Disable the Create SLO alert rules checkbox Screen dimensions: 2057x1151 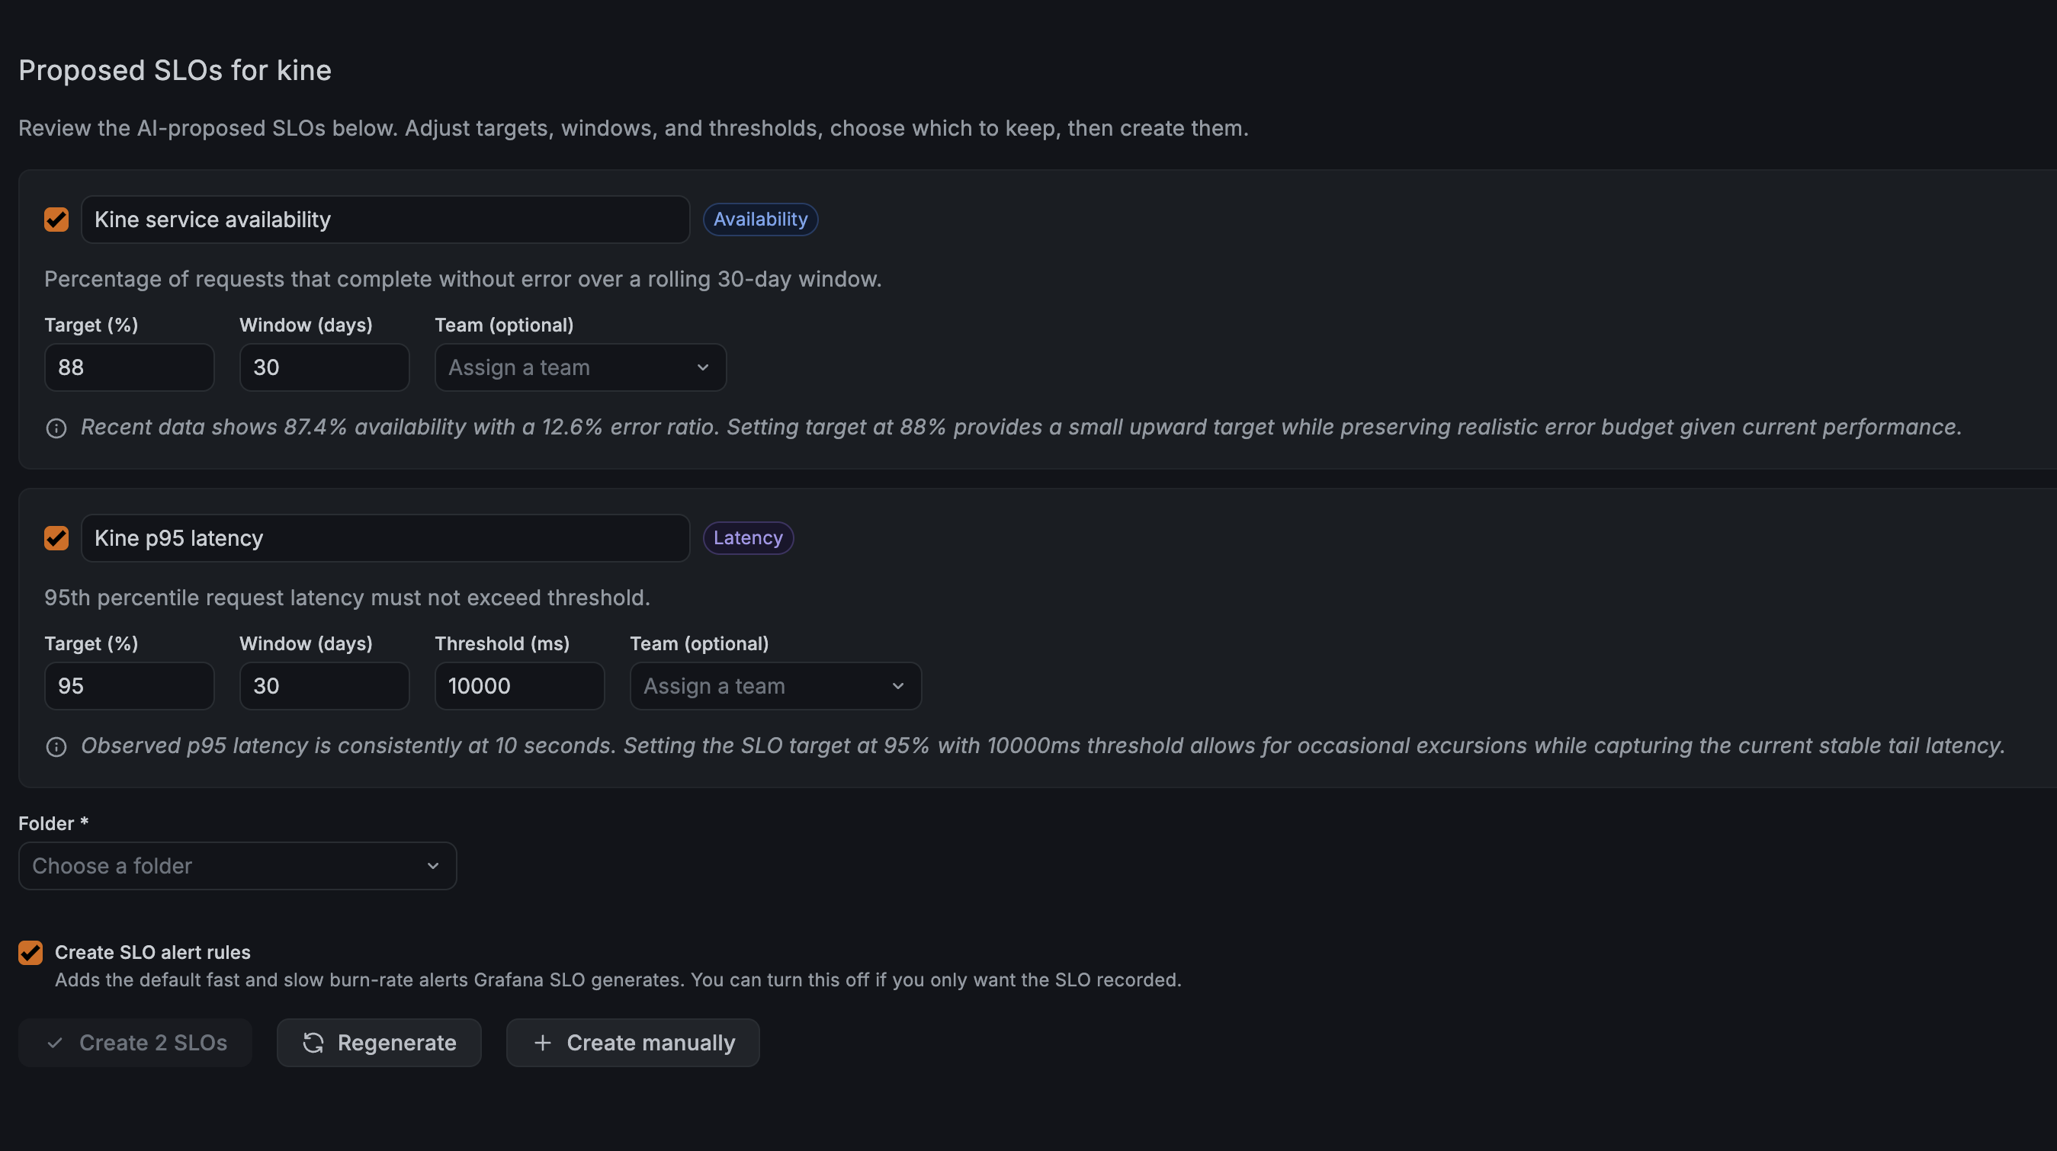(x=30, y=952)
